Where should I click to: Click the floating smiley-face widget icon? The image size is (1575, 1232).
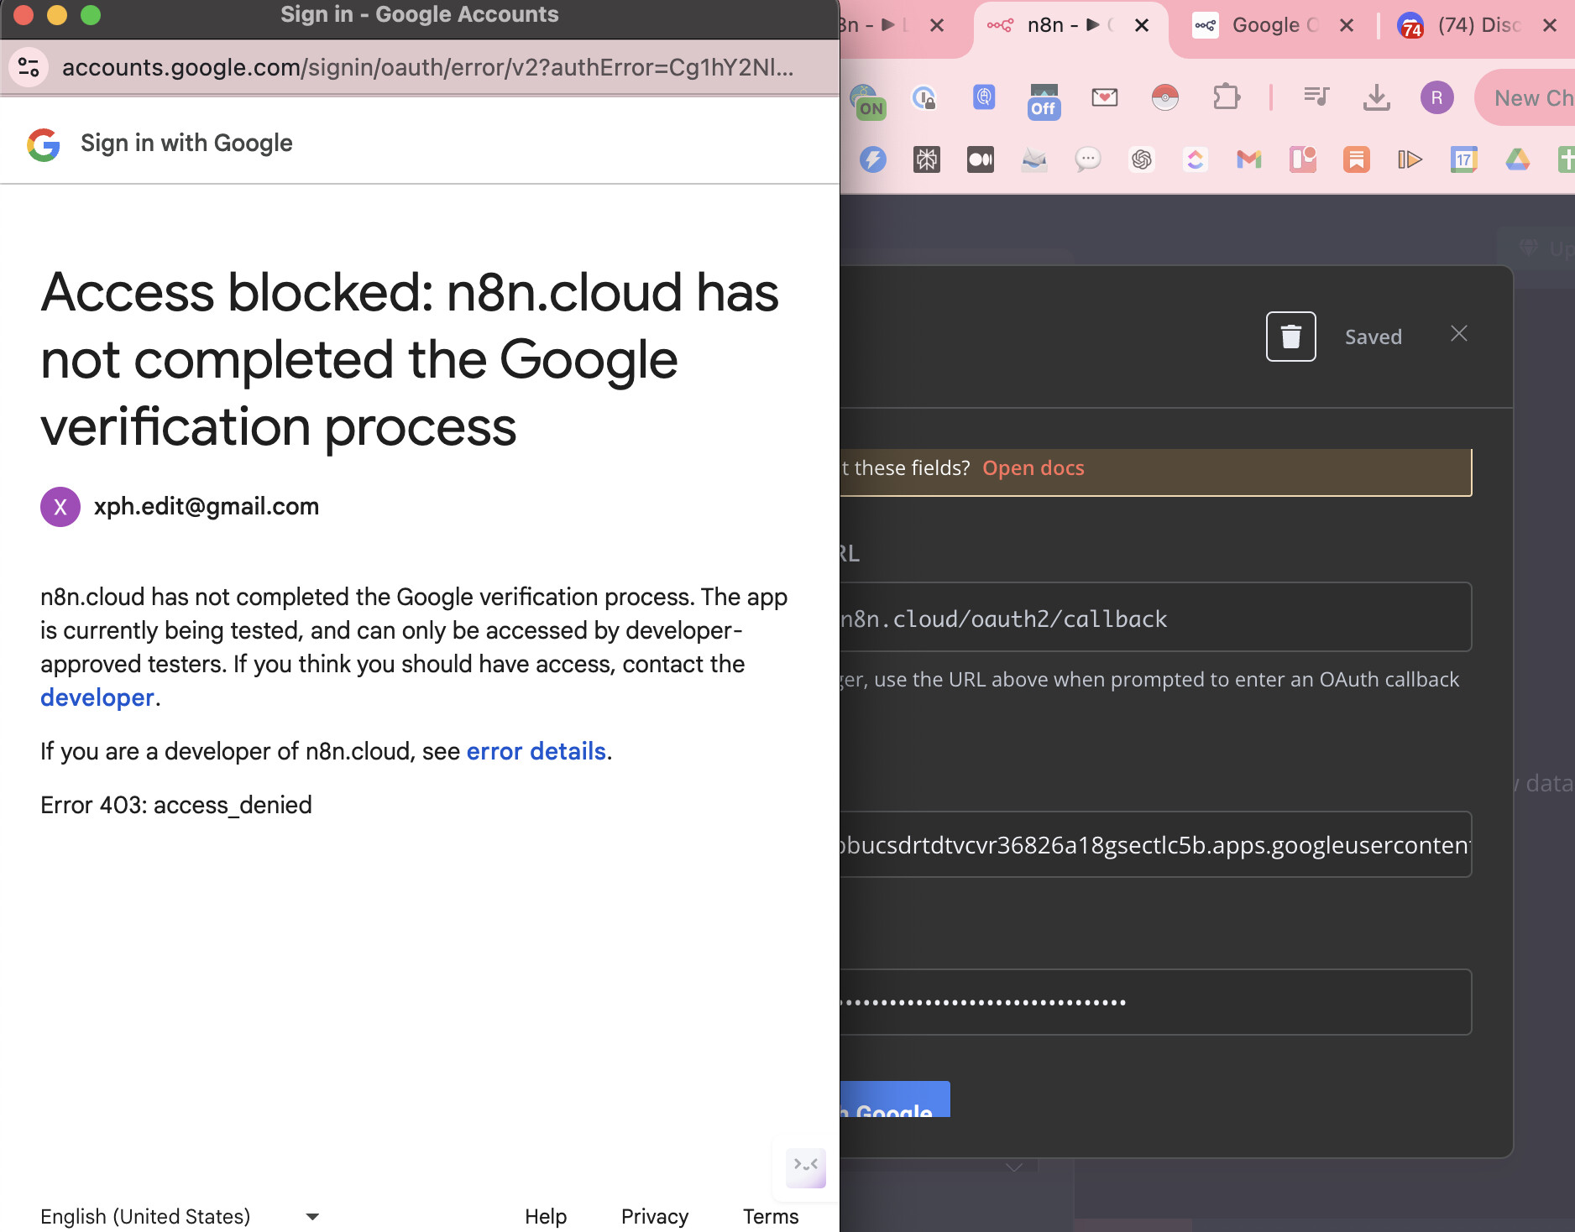point(806,1167)
